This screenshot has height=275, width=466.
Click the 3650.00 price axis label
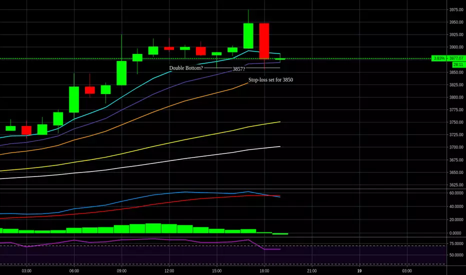pos(456,172)
